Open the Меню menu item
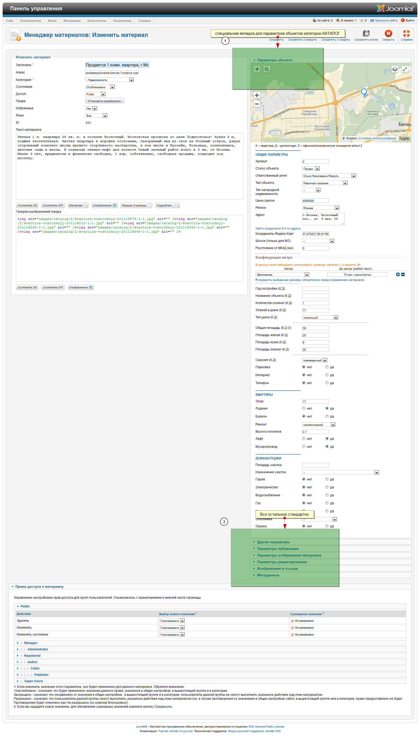420x739 pixels. point(52,21)
